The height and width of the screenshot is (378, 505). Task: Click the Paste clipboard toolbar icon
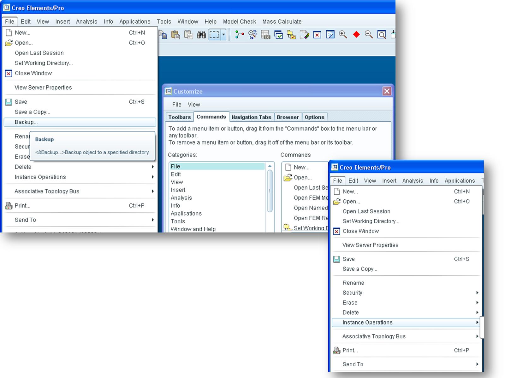tap(175, 34)
